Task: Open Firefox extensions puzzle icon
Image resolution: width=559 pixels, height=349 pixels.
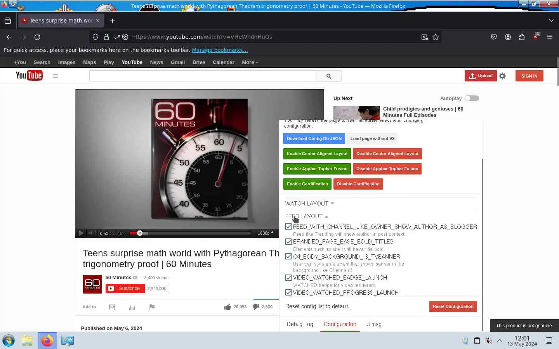Action: point(522,37)
